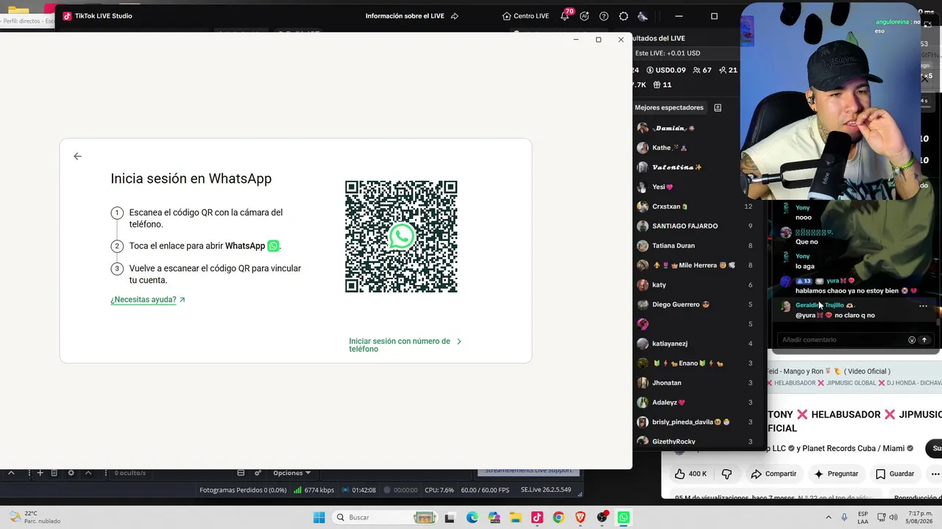Viewport: 942px width, 529px height.
Task: Open Google Chrome from the taskbar
Action: coord(559,517)
